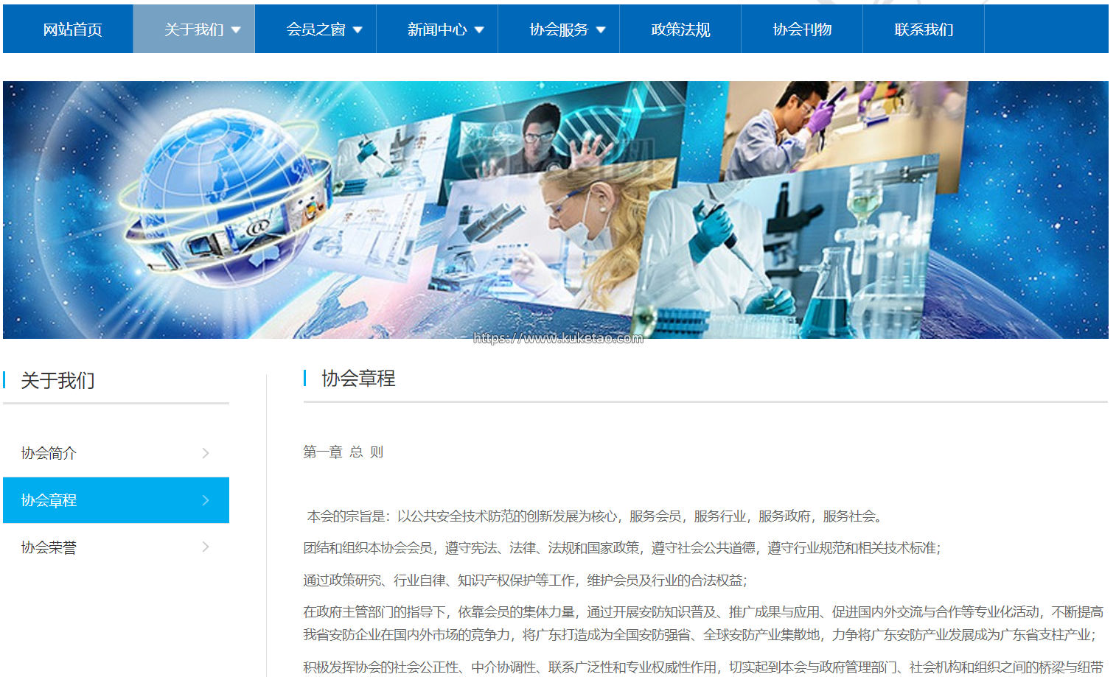
Task: Visit the 协会刊物 page
Action: [802, 29]
